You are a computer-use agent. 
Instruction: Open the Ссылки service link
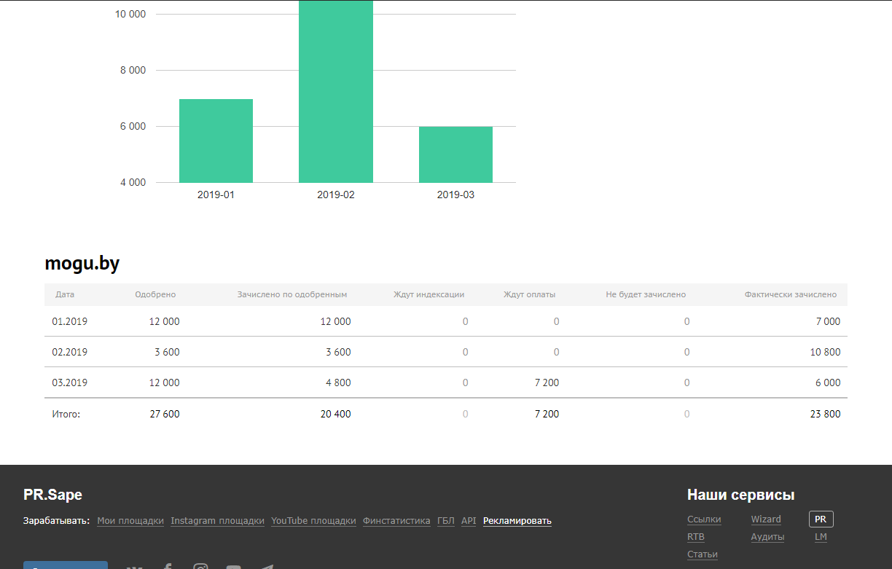point(704,519)
